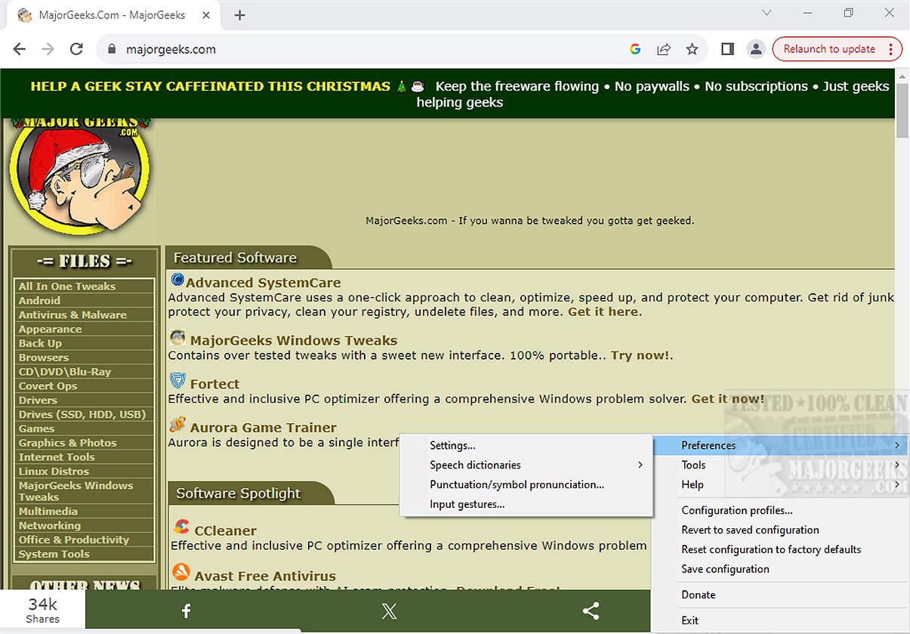The image size is (910, 634).
Task: Click the Avast Free Antivirus icon
Action: click(x=181, y=572)
